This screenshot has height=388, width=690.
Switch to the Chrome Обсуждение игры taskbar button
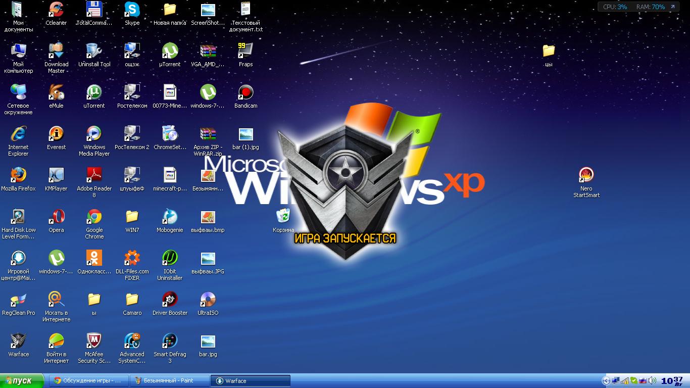point(88,380)
